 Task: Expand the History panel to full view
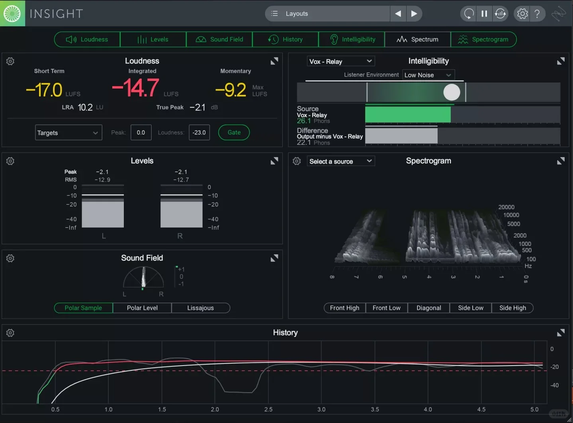(561, 332)
